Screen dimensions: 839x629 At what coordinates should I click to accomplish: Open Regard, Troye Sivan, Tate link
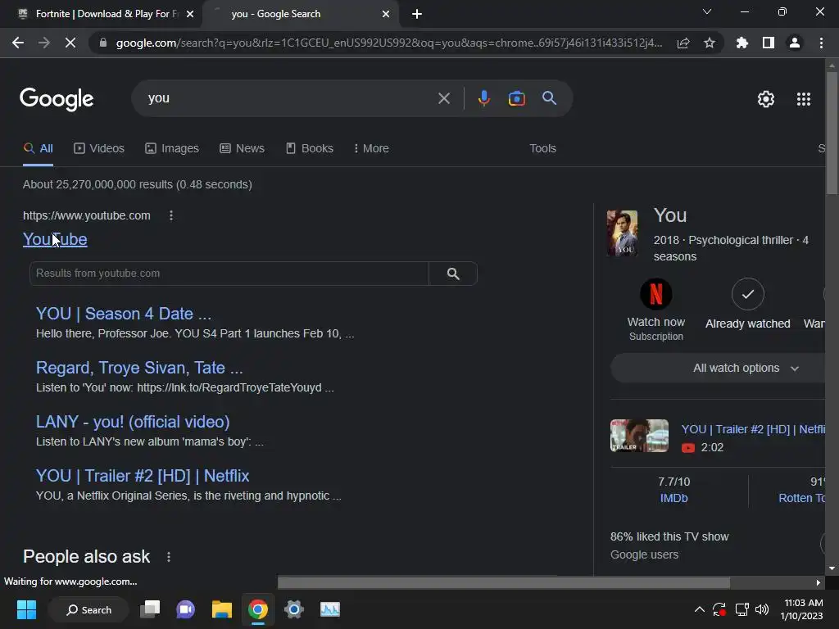click(x=139, y=368)
